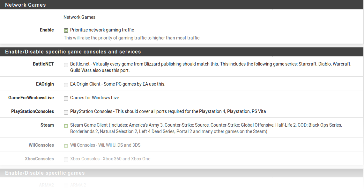This screenshot has height=189, width=364.
Task: Click the "Xbox 360 and Xbox One" description text
Action: 110,159
